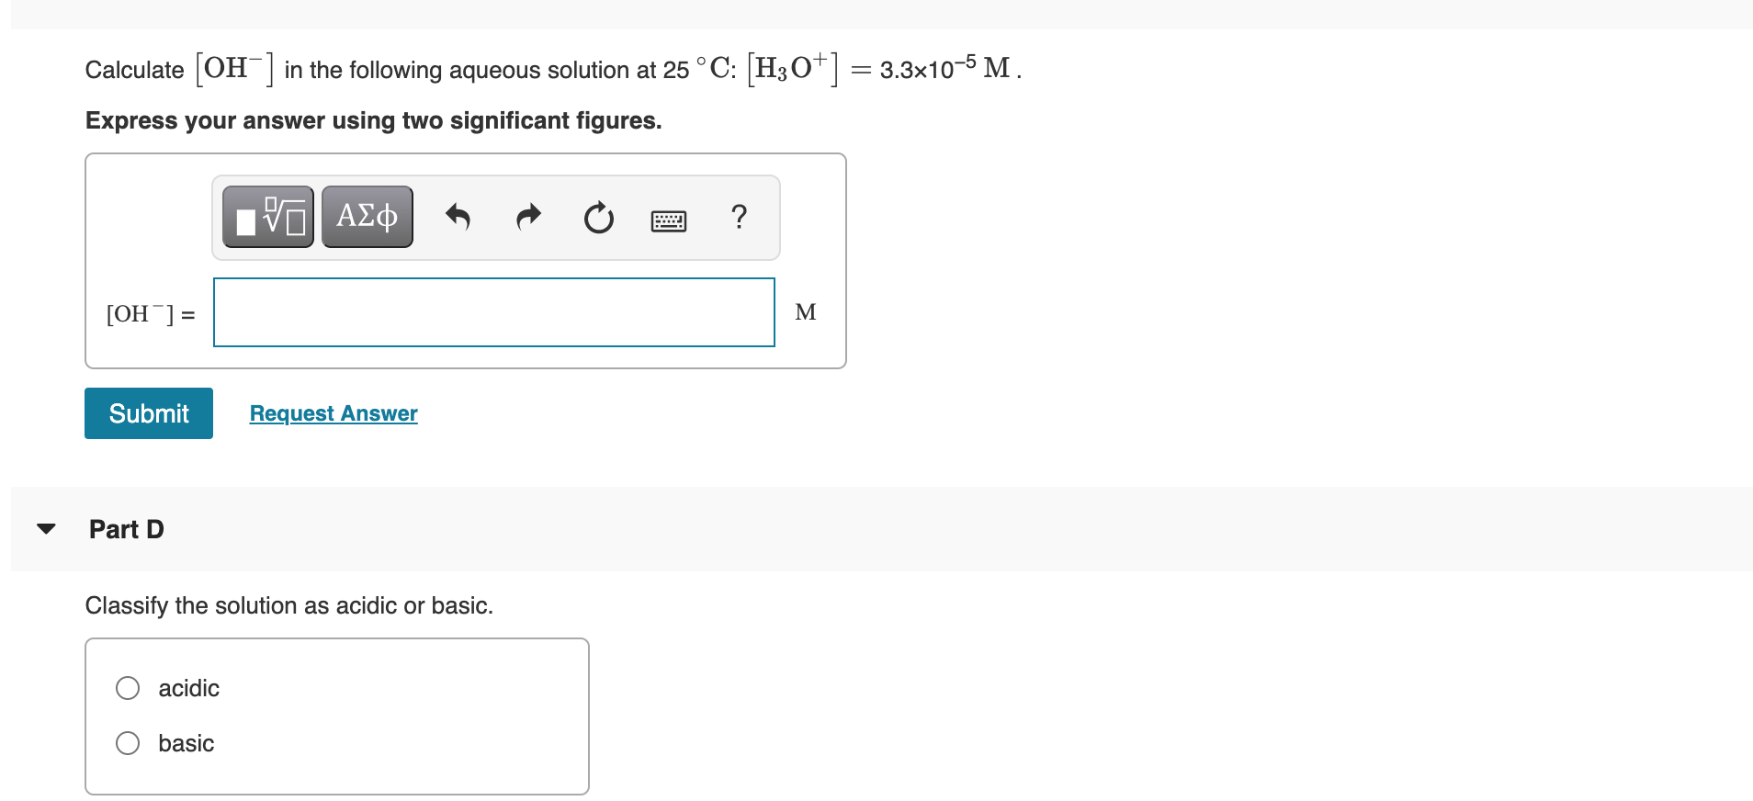Redo the equation edit
Screen dimensions: 1753x801
[528, 217]
